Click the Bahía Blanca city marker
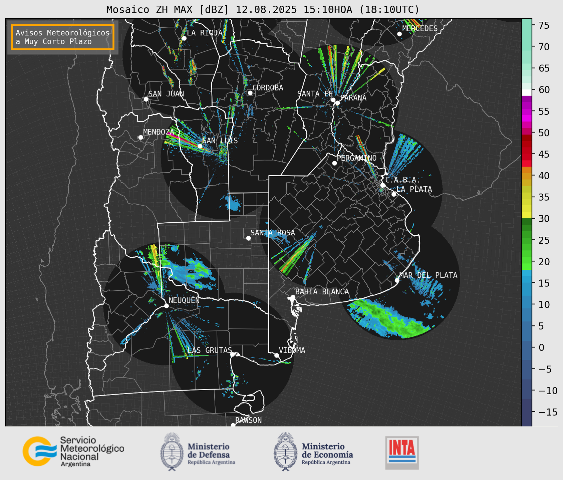This screenshot has height=480, width=563. tap(293, 297)
